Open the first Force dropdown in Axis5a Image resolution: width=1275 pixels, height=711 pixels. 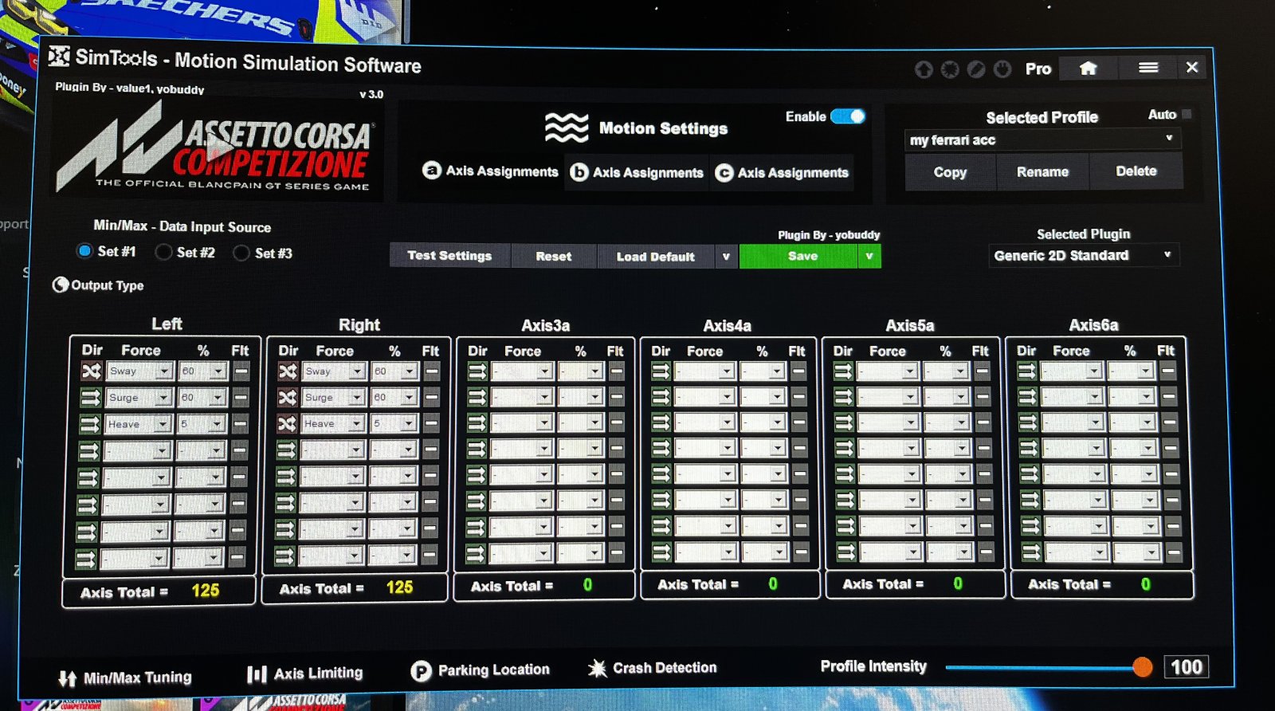(x=889, y=371)
